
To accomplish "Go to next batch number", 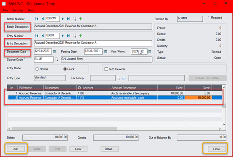I will [x=63, y=19].
